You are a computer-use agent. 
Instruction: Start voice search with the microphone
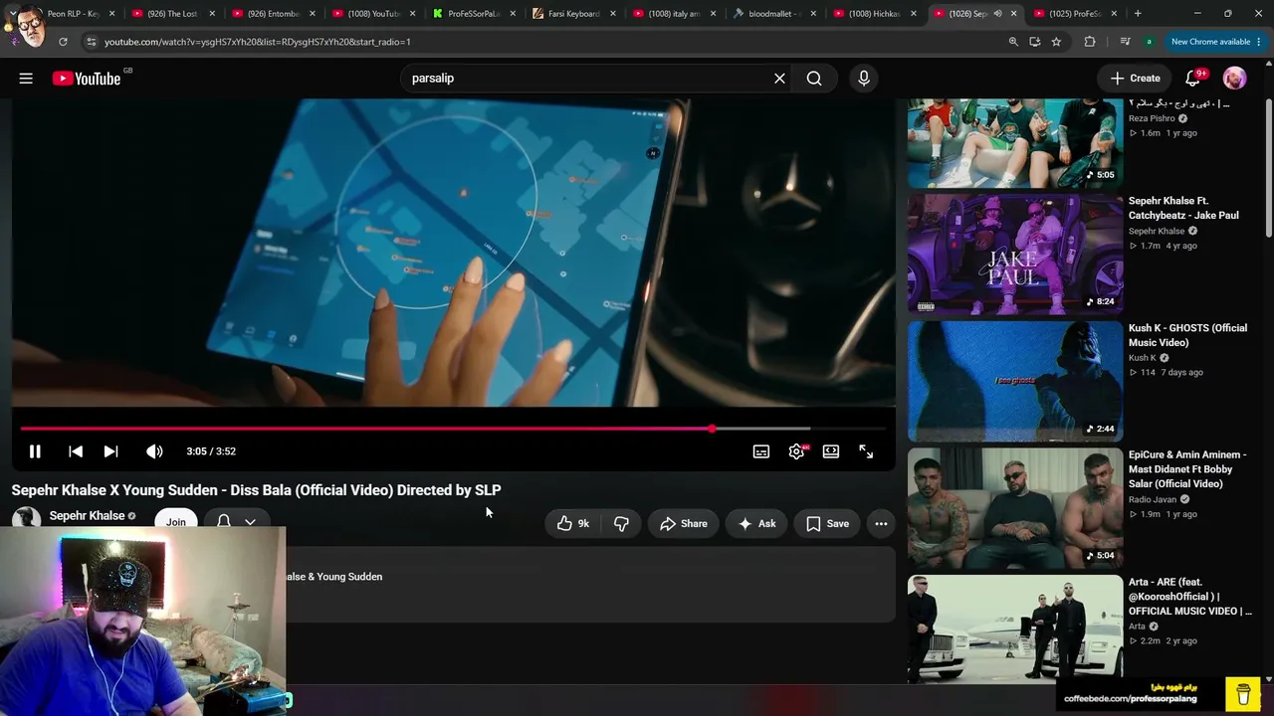864,79
